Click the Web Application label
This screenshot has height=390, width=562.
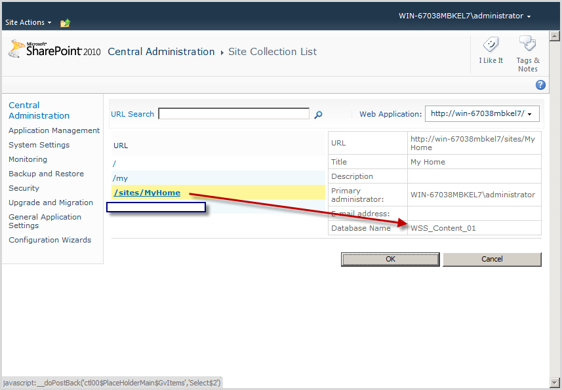(x=391, y=114)
